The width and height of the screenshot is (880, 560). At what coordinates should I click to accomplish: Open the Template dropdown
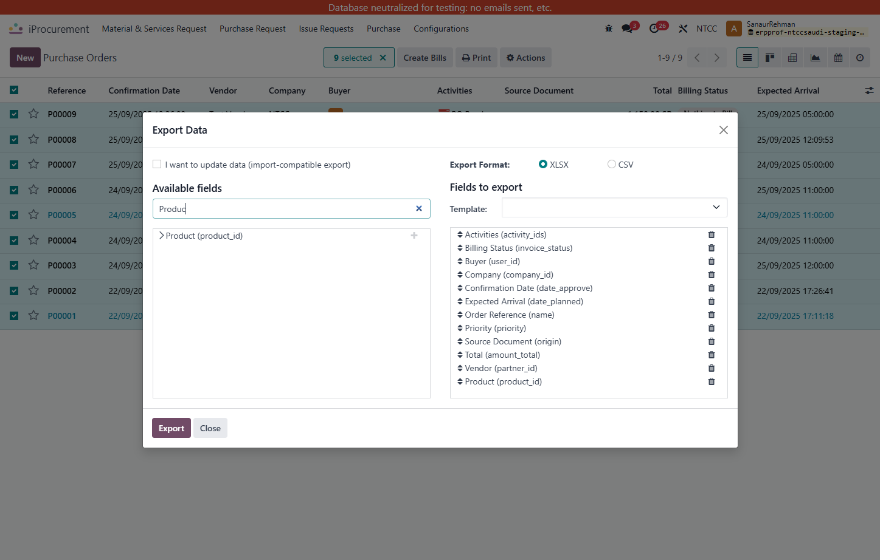(x=614, y=208)
